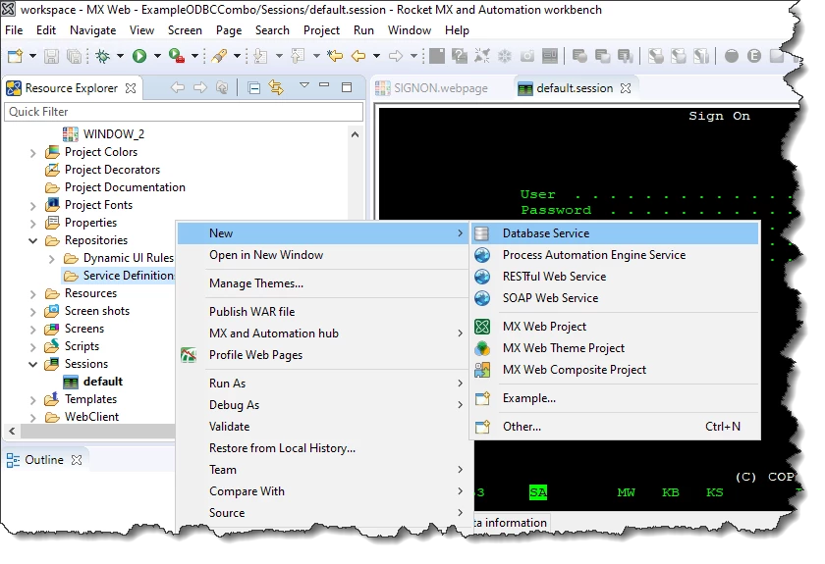Click the Resource Explorer scroll-up arrow
Image resolution: width=825 pixels, height=564 pixels.
(x=356, y=134)
